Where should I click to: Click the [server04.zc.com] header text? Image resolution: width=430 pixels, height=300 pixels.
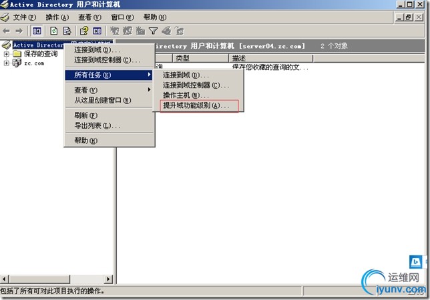[272, 46]
